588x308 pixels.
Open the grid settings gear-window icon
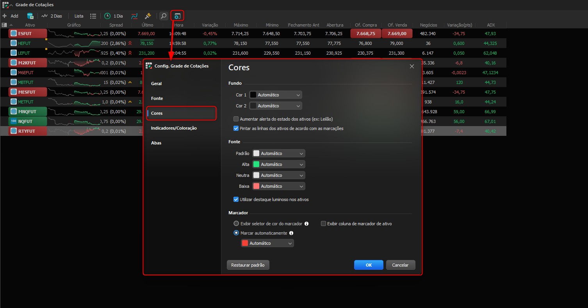[177, 16]
